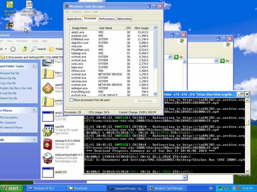Select the logyx zip archive icon

tap(48, 74)
